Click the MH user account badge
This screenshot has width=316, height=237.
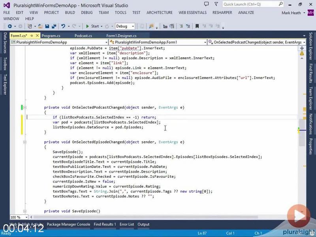point(310,13)
